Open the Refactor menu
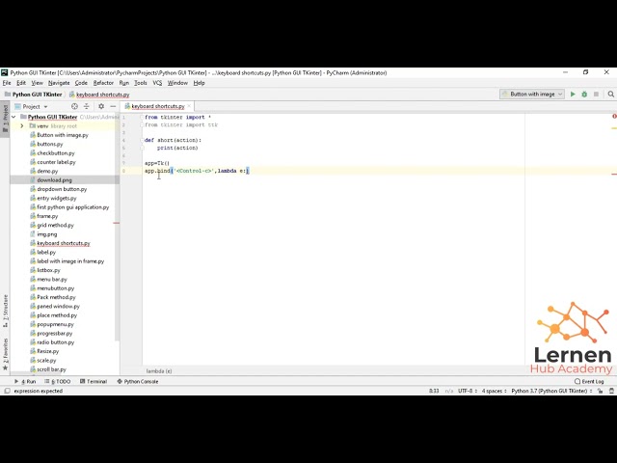 (103, 83)
